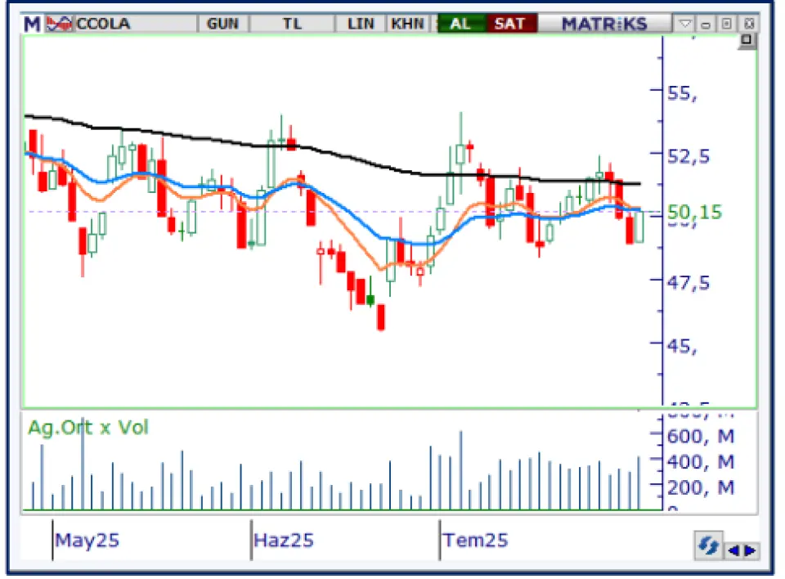
Task: Click the MATRIKS logo label
Action: coord(604,24)
